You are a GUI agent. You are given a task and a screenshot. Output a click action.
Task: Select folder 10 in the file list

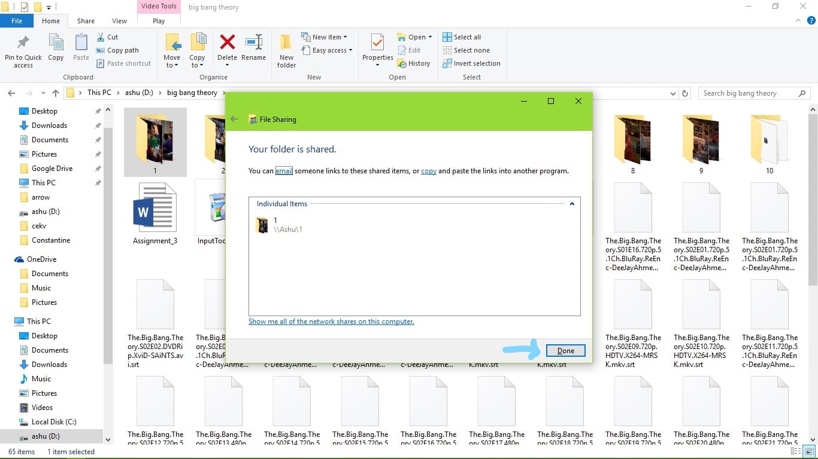click(769, 142)
